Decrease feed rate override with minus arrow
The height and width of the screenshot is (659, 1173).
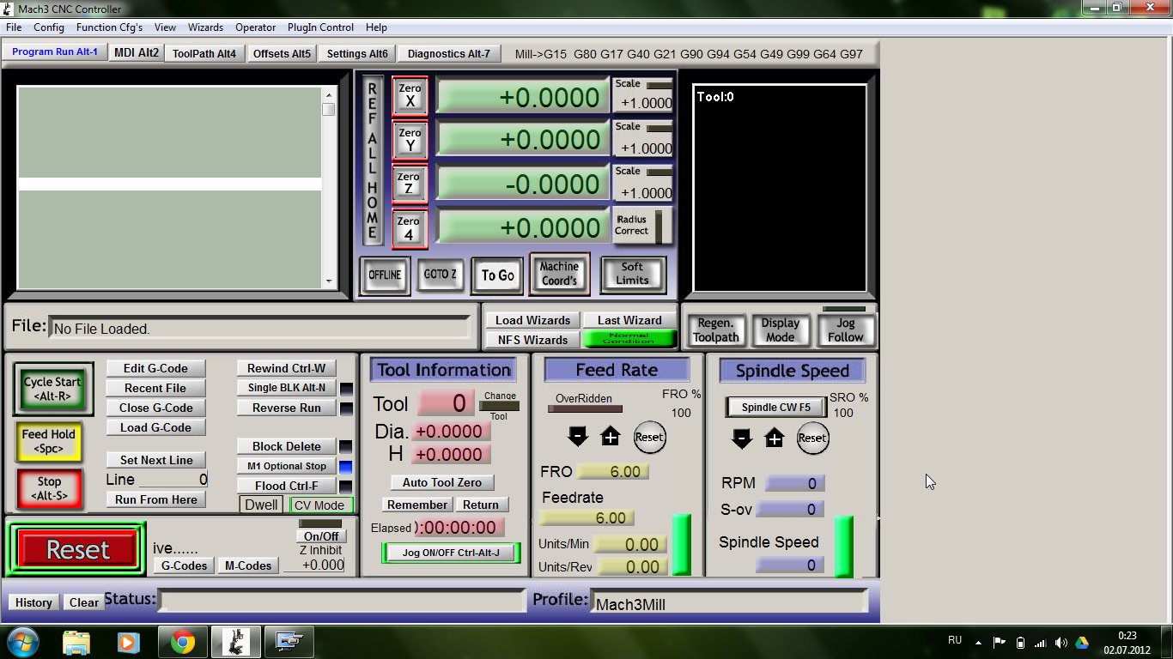(578, 437)
